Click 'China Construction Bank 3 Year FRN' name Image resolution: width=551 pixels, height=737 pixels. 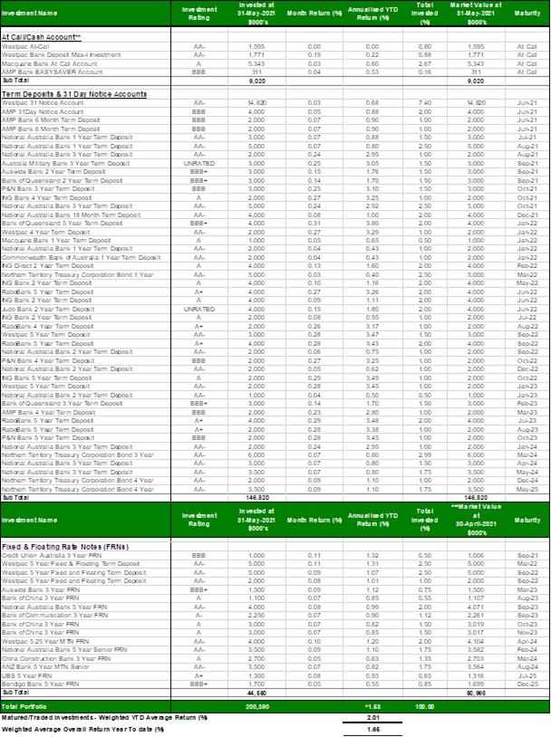click(x=56, y=659)
